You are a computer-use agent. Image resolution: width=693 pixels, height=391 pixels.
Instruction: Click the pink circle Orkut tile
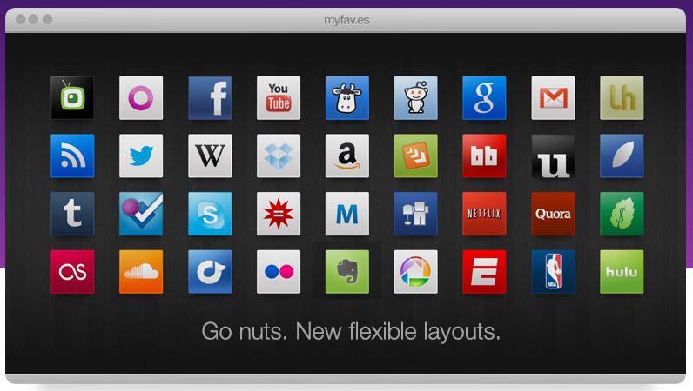tap(141, 98)
